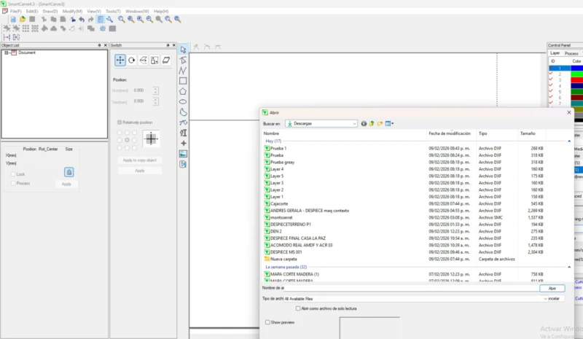Sort by Fecha de modificación column header
This screenshot has height=339, width=583.
click(451, 133)
